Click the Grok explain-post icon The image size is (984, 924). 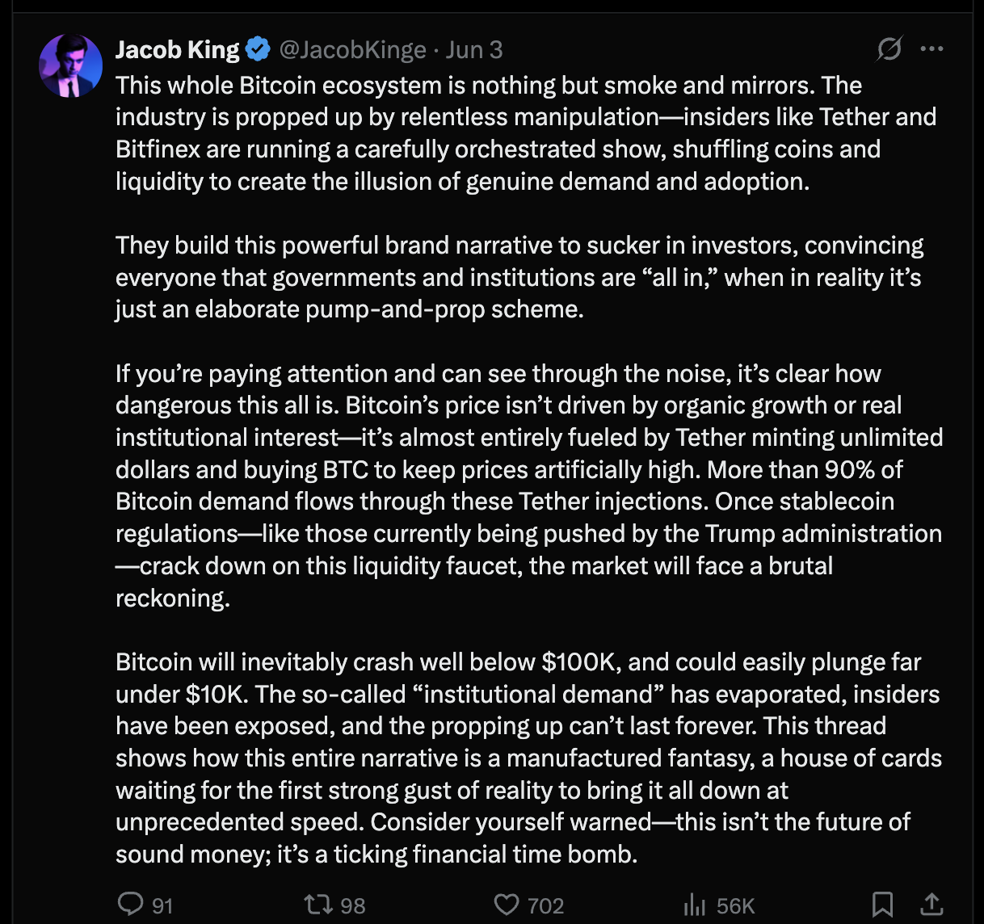coord(889,49)
